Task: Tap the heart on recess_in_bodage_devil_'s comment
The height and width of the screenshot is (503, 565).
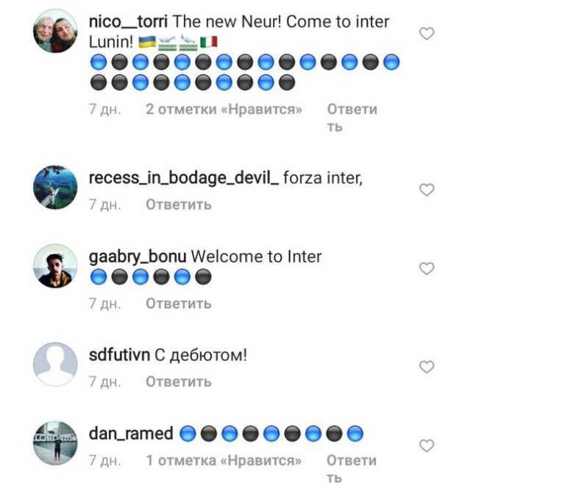Action: 427,190
